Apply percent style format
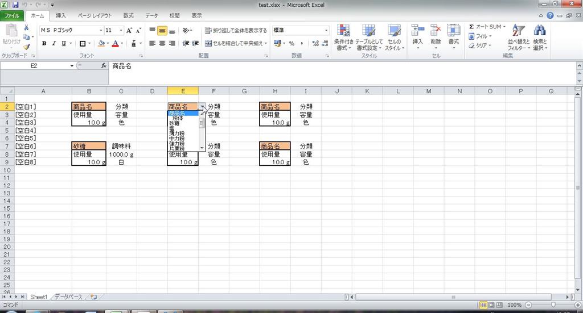The height and width of the screenshot is (313, 583). 292,43
